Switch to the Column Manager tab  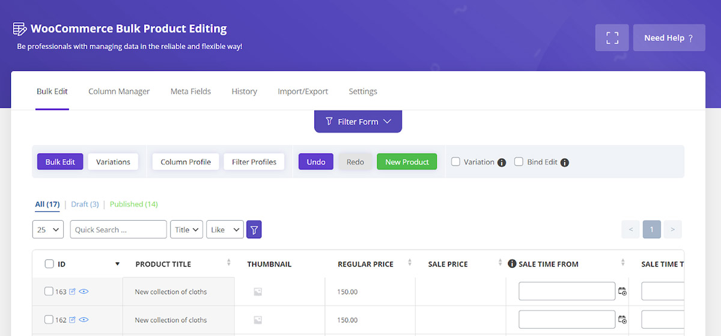coord(119,91)
